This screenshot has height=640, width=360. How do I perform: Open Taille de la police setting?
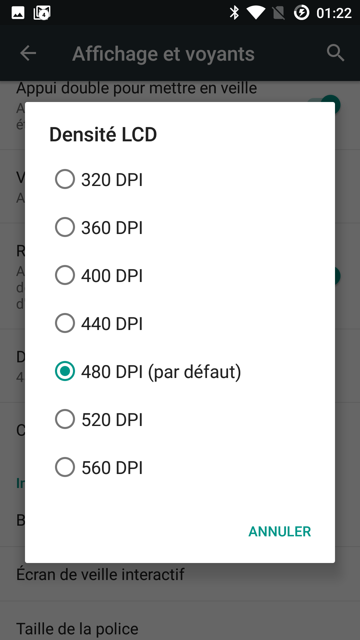77,629
